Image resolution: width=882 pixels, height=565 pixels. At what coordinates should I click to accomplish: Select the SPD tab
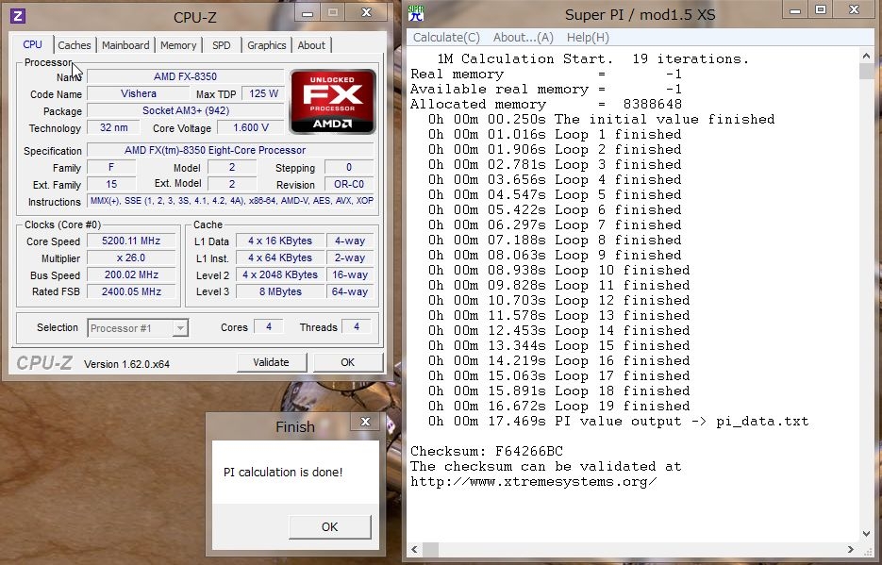[x=222, y=45]
